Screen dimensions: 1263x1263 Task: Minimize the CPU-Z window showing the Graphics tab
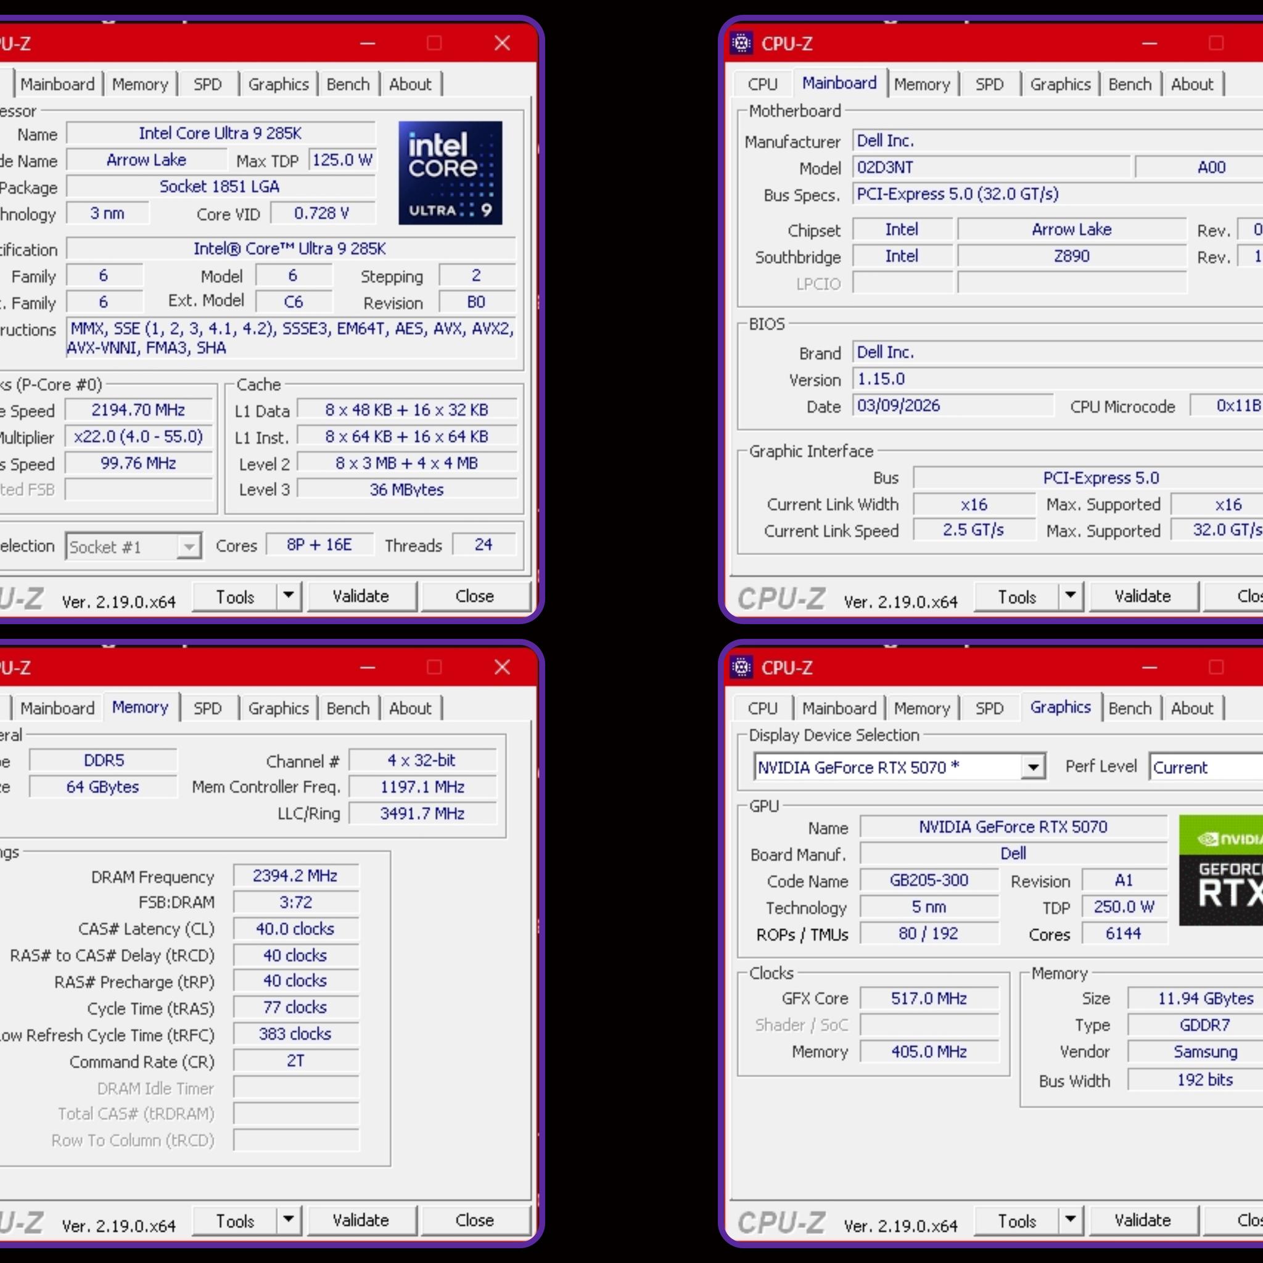pyautogui.click(x=1150, y=667)
